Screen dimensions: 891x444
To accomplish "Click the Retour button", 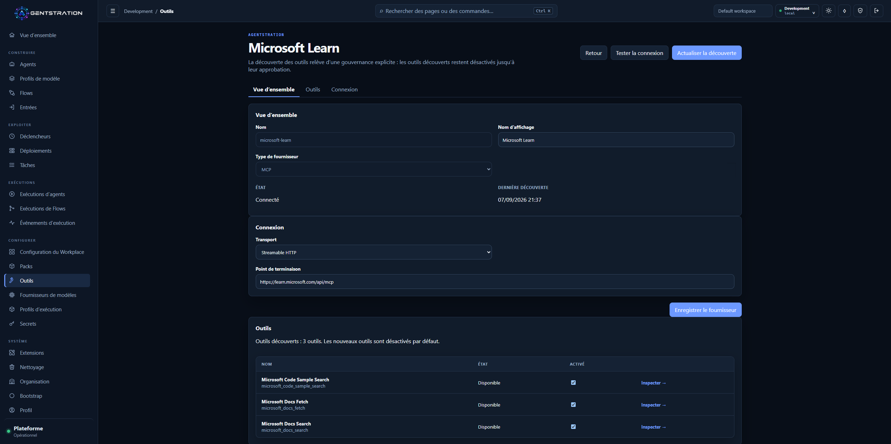I will coord(594,53).
